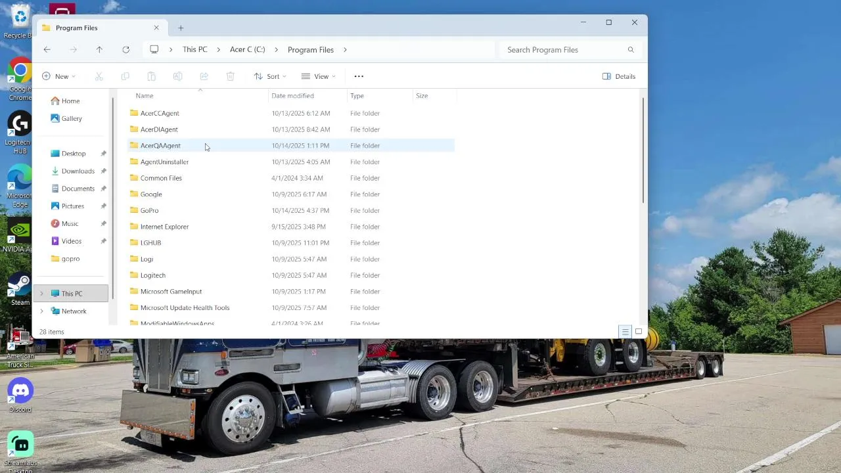Image resolution: width=841 pixels, height=473 pixels.
Task: Open the See more ellipsis menu
Action: pyautogui.click(x=359, y=76)
